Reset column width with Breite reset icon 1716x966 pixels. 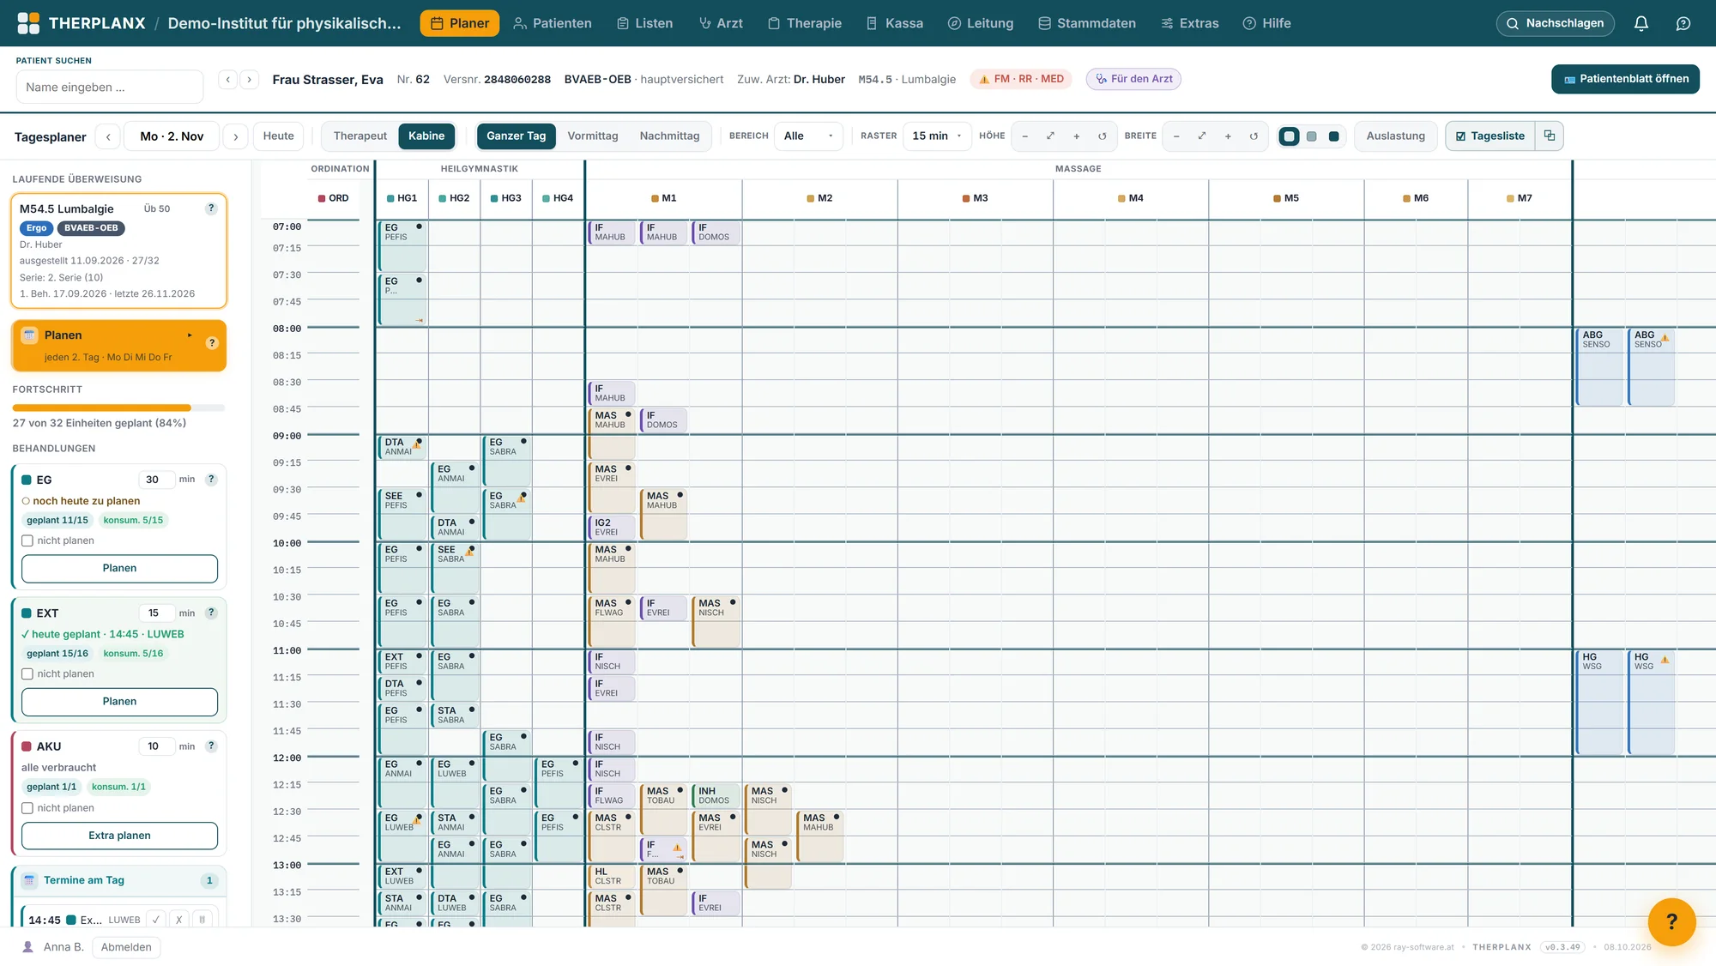1254,136
